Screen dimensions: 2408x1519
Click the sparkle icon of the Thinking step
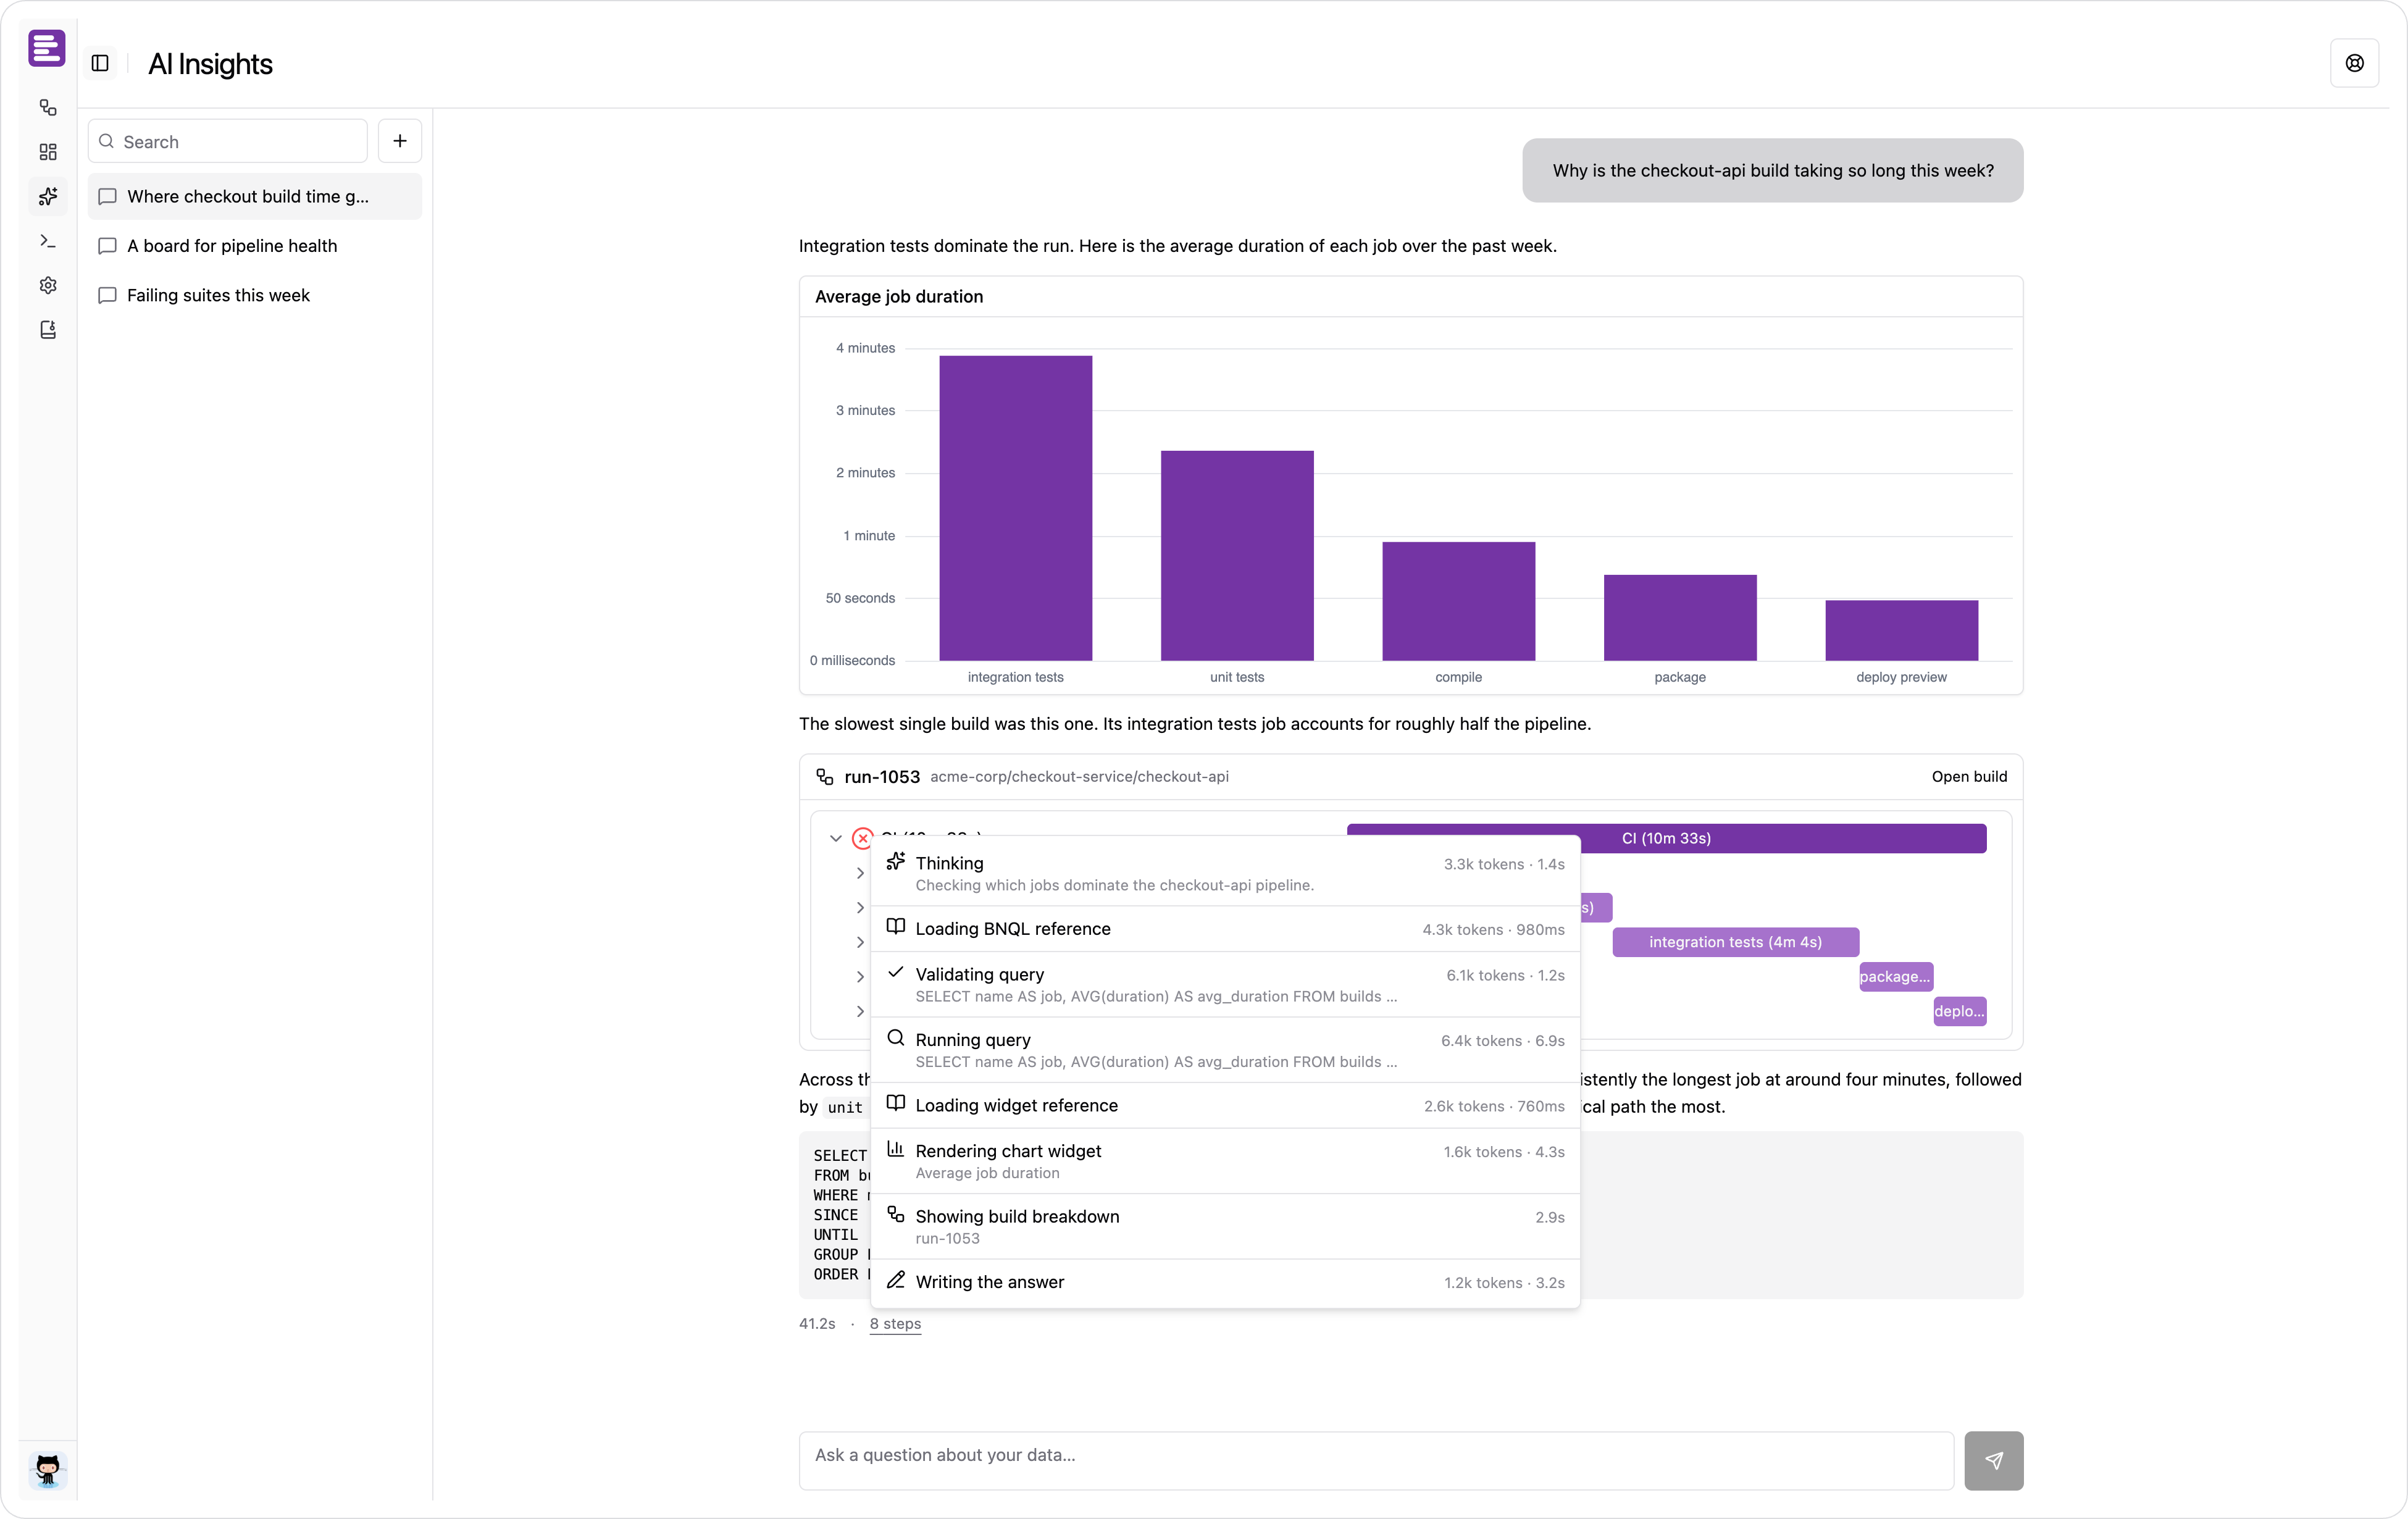tap(896, 861)
